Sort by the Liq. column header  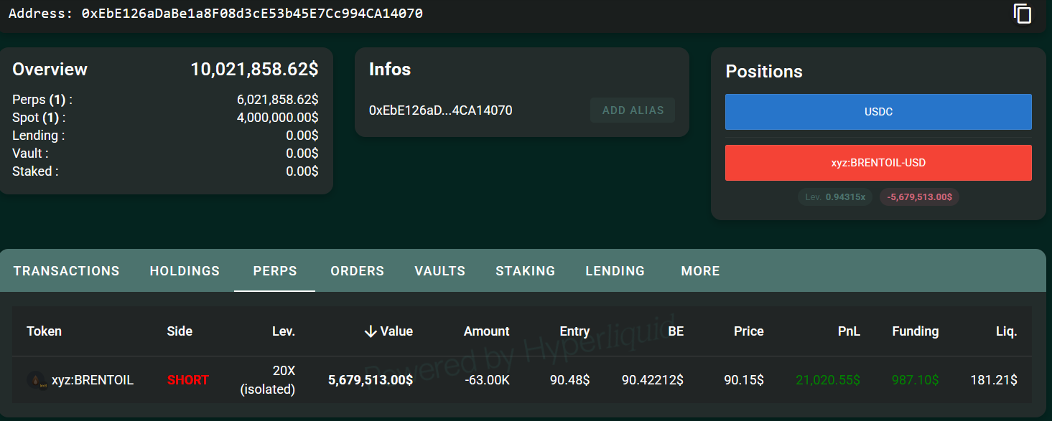coord(1006,331)
